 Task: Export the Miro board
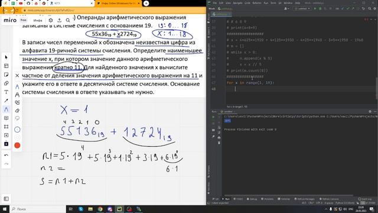point(59,21)
